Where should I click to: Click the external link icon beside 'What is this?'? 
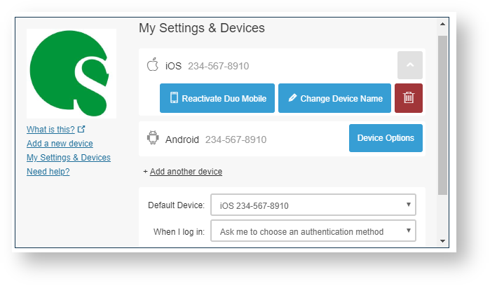tap(81, 129)
